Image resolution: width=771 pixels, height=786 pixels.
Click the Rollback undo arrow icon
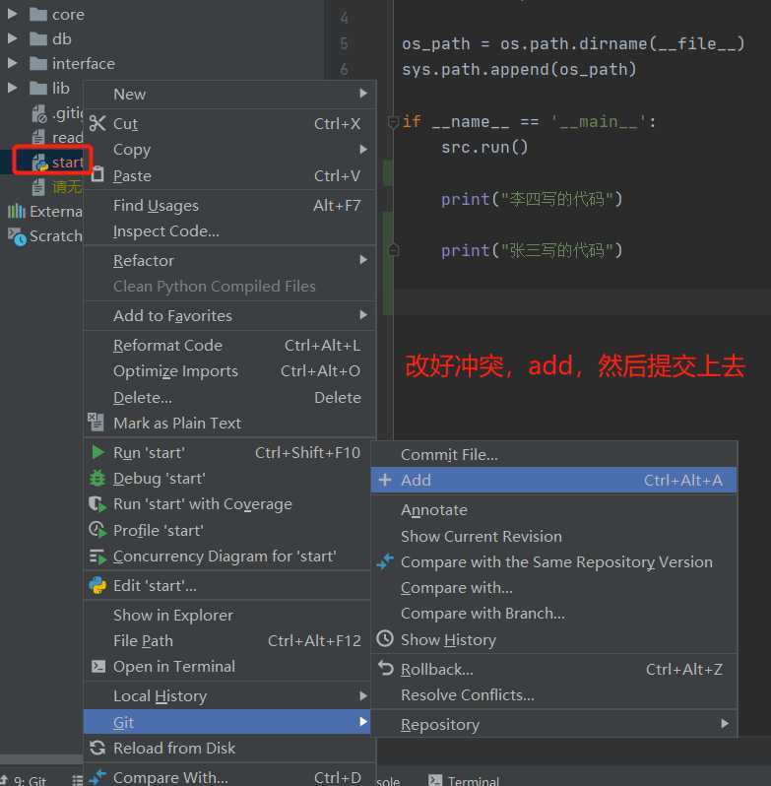tap(385, 668)
